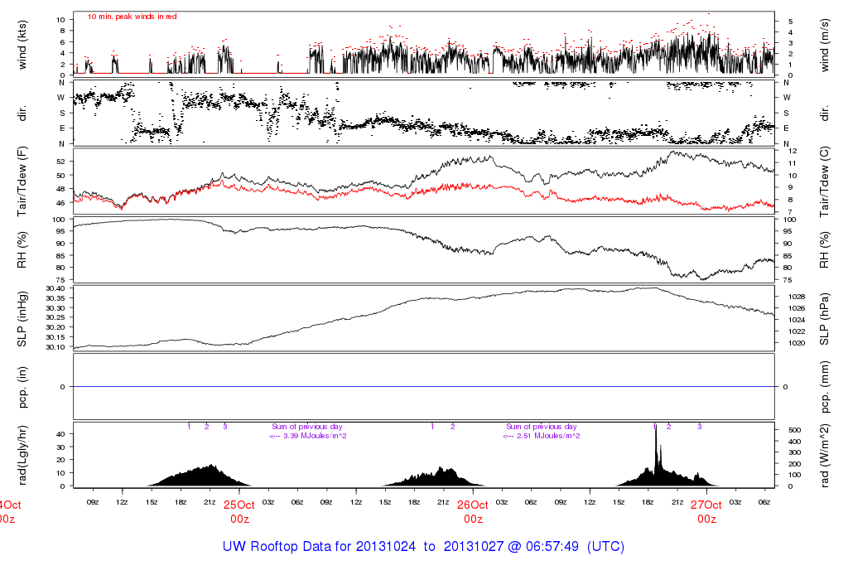Select the "wind (kts)" axis label

tap(22, 45)
